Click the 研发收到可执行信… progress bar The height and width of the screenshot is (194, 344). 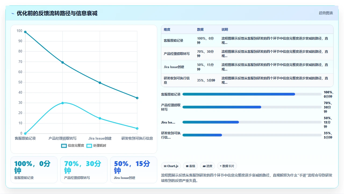(x=252, y=135)
